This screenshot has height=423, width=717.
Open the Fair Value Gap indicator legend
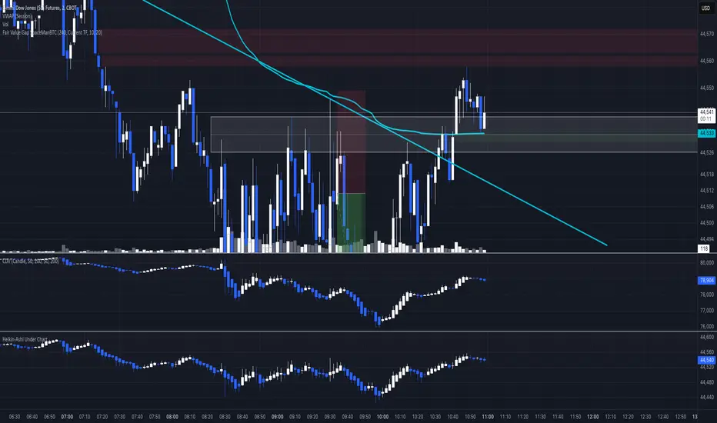click(x=52, y=32)
